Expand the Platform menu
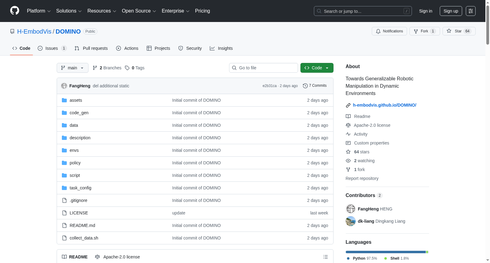 [39, 11]
